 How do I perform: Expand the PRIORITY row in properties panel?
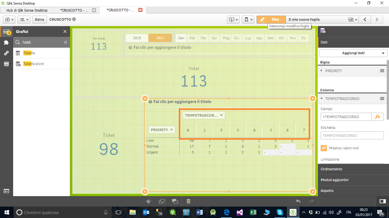coord(322,71)
